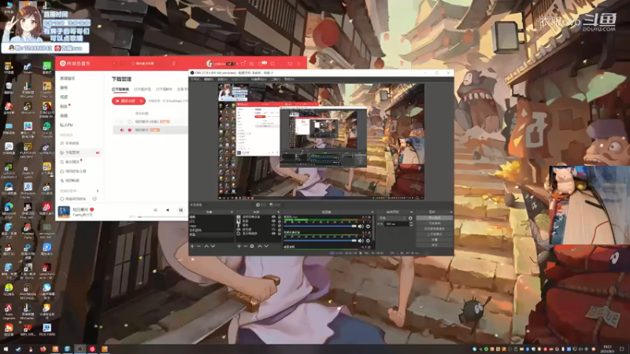Screen dimensions: 630x354
Task: Open the Sea of Thieves desktop icon
Action: pos(46,131)
